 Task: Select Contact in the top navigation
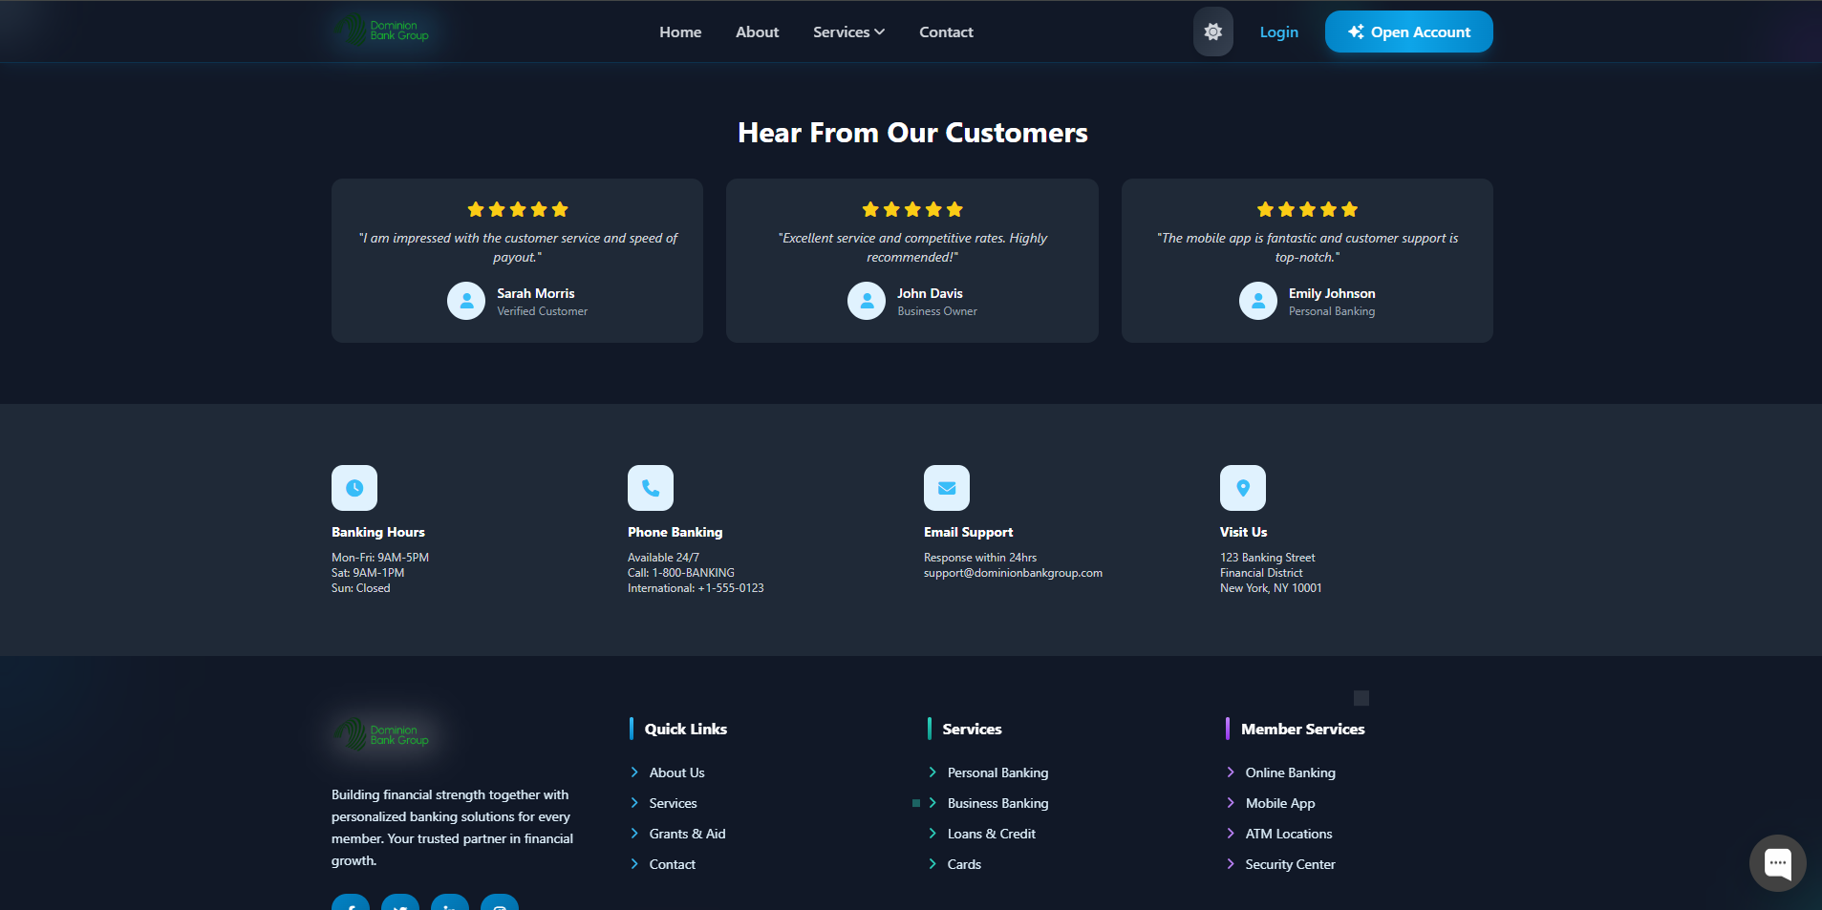(x=946, y=32)
